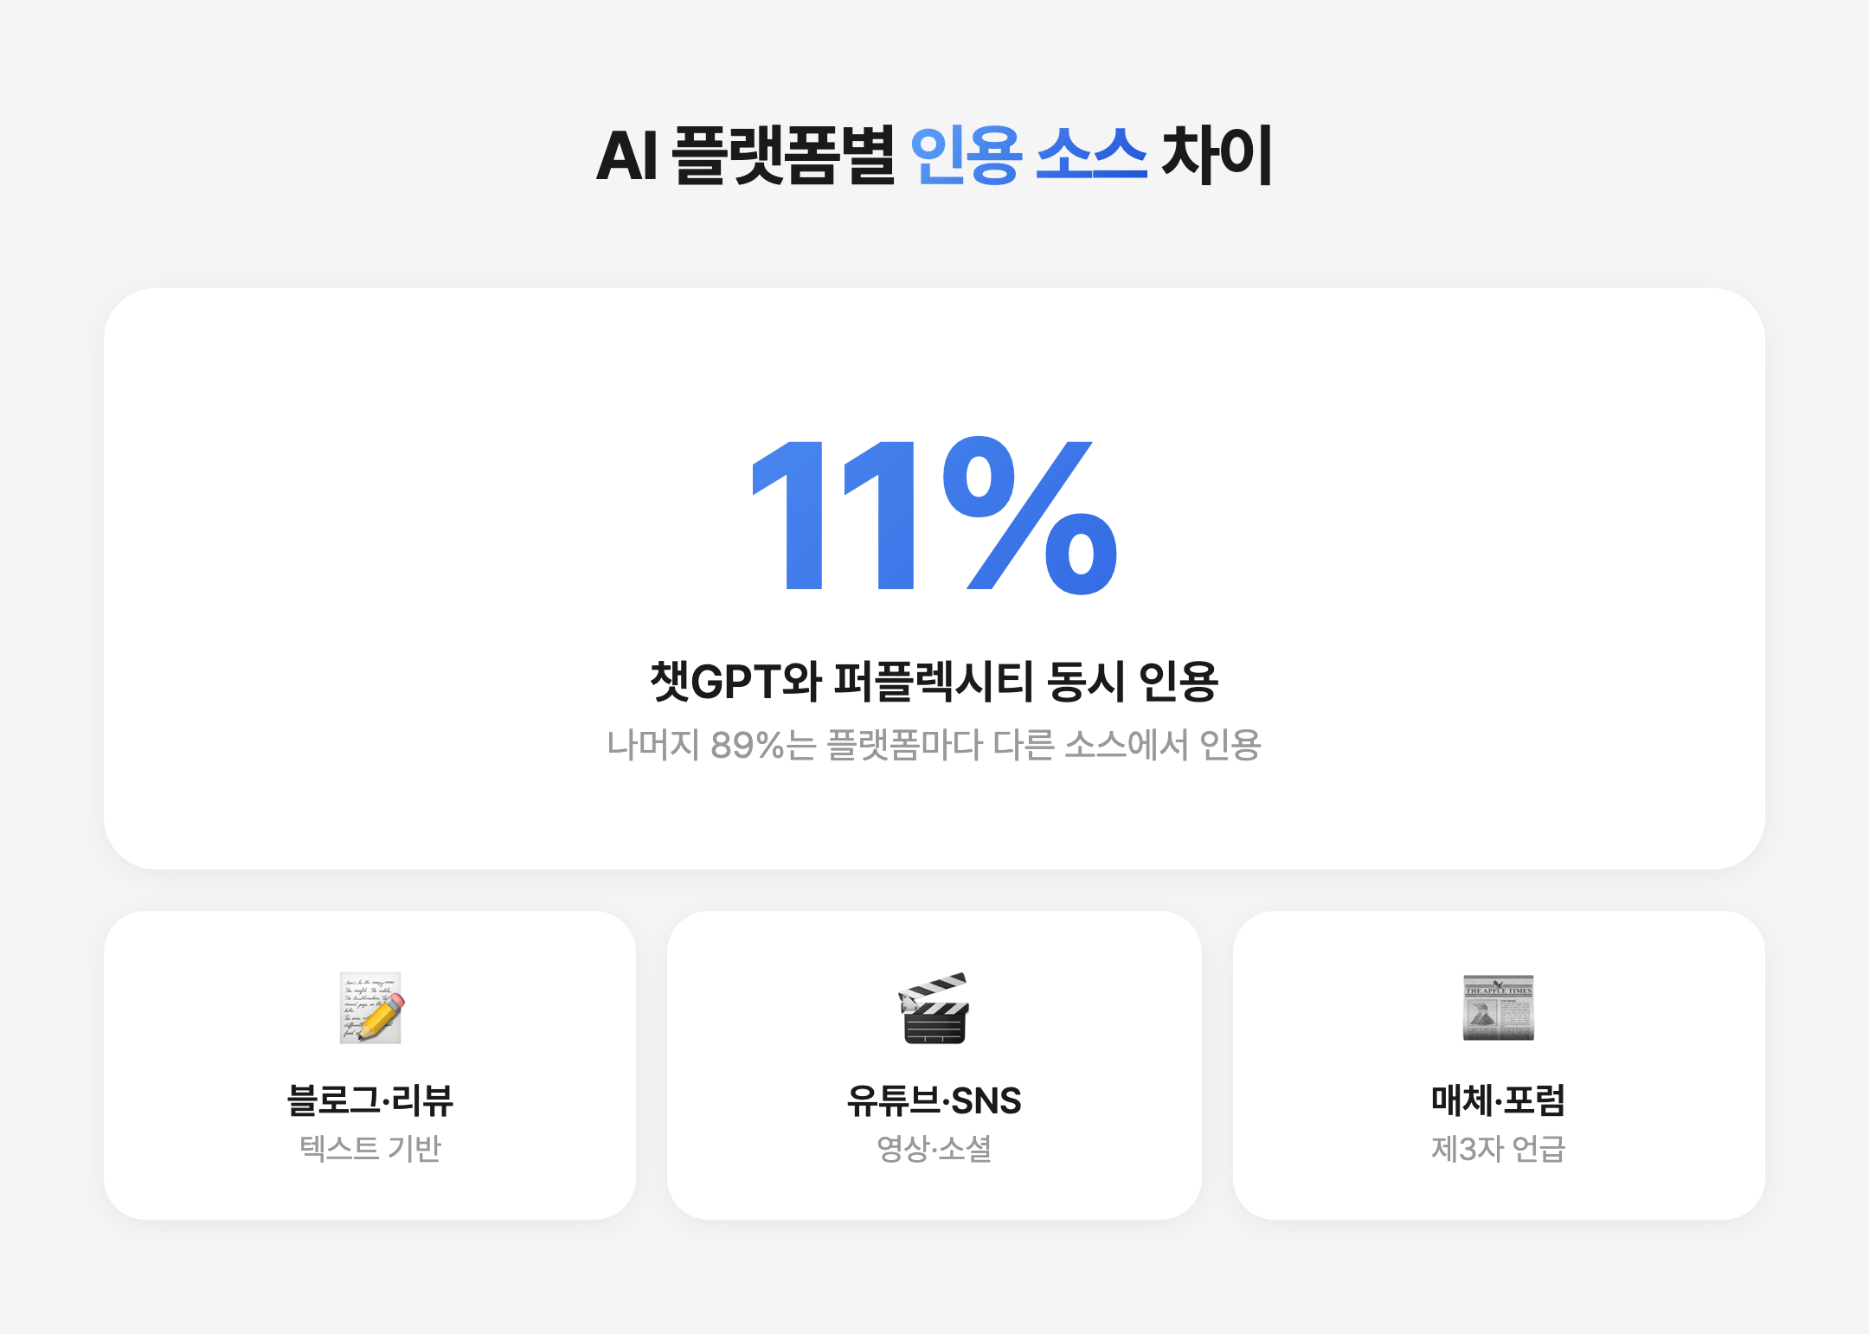Click the 텍스트 기반 subtitle
The image size is (1869, 1334).
370,1148
